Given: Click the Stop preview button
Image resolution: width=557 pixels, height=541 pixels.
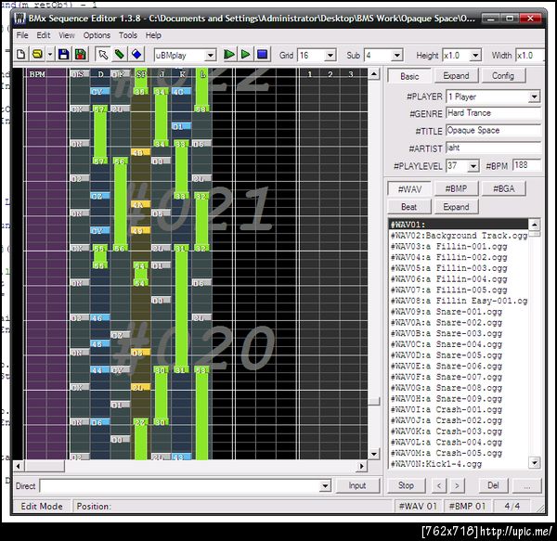Looking at the screenshot, I should click(x=406, y=485).
